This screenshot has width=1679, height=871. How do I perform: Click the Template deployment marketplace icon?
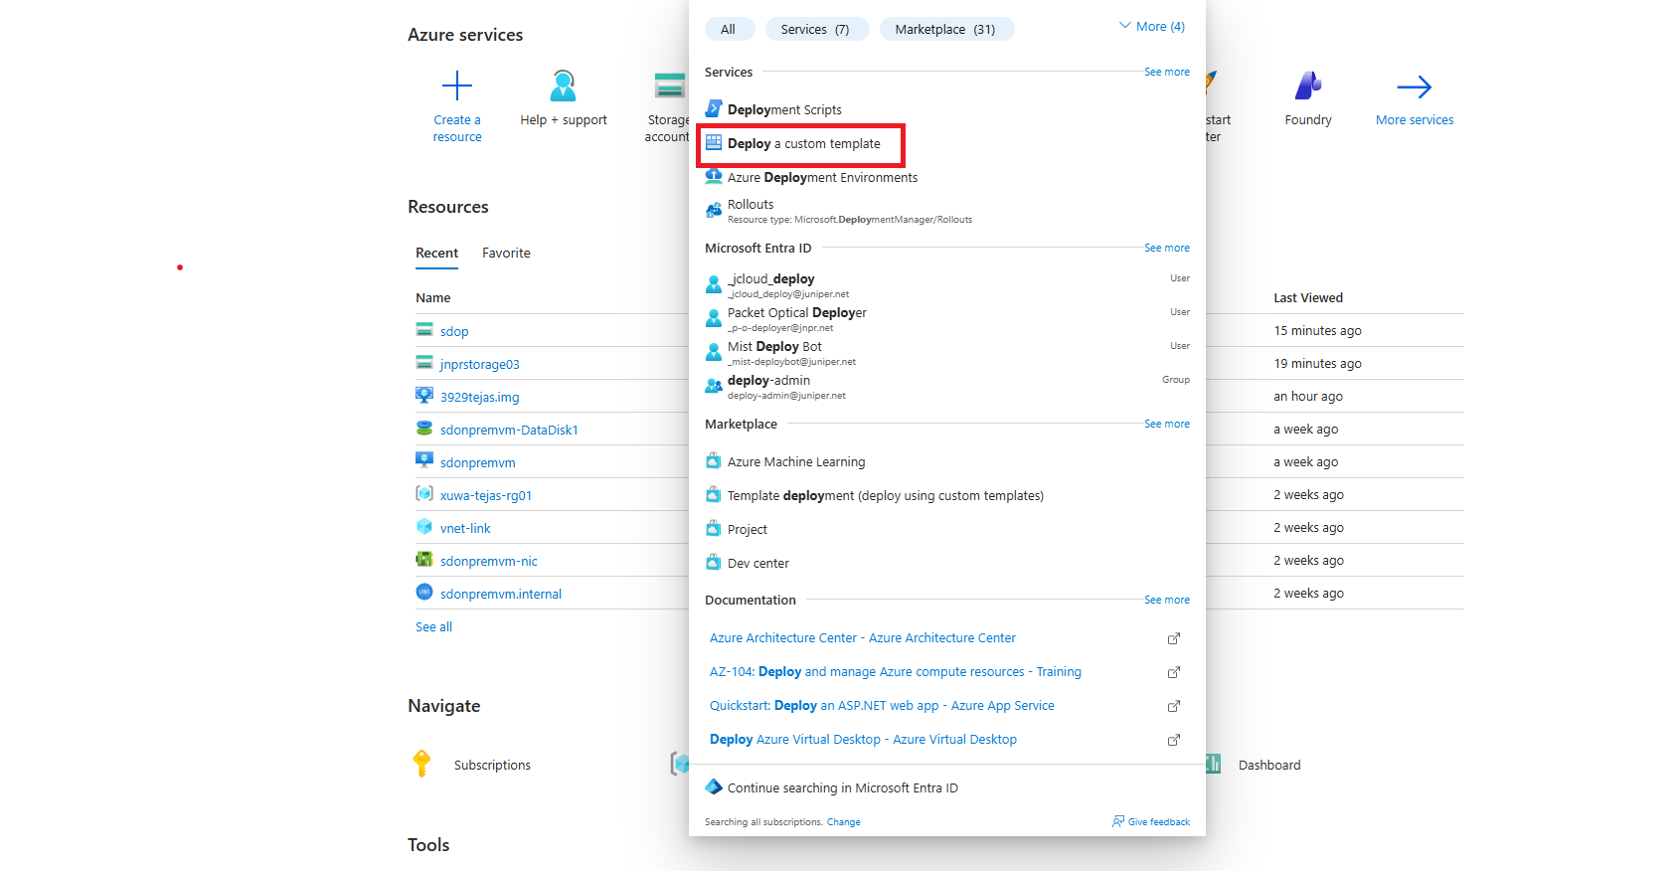714,495
